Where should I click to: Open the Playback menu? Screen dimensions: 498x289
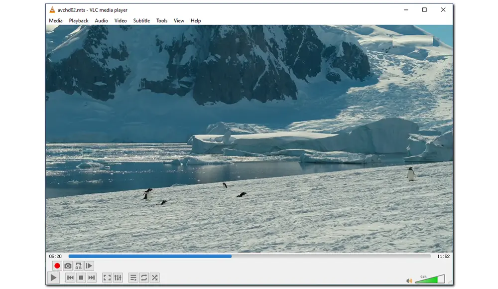pyautogui.click(x=79, y=20)
